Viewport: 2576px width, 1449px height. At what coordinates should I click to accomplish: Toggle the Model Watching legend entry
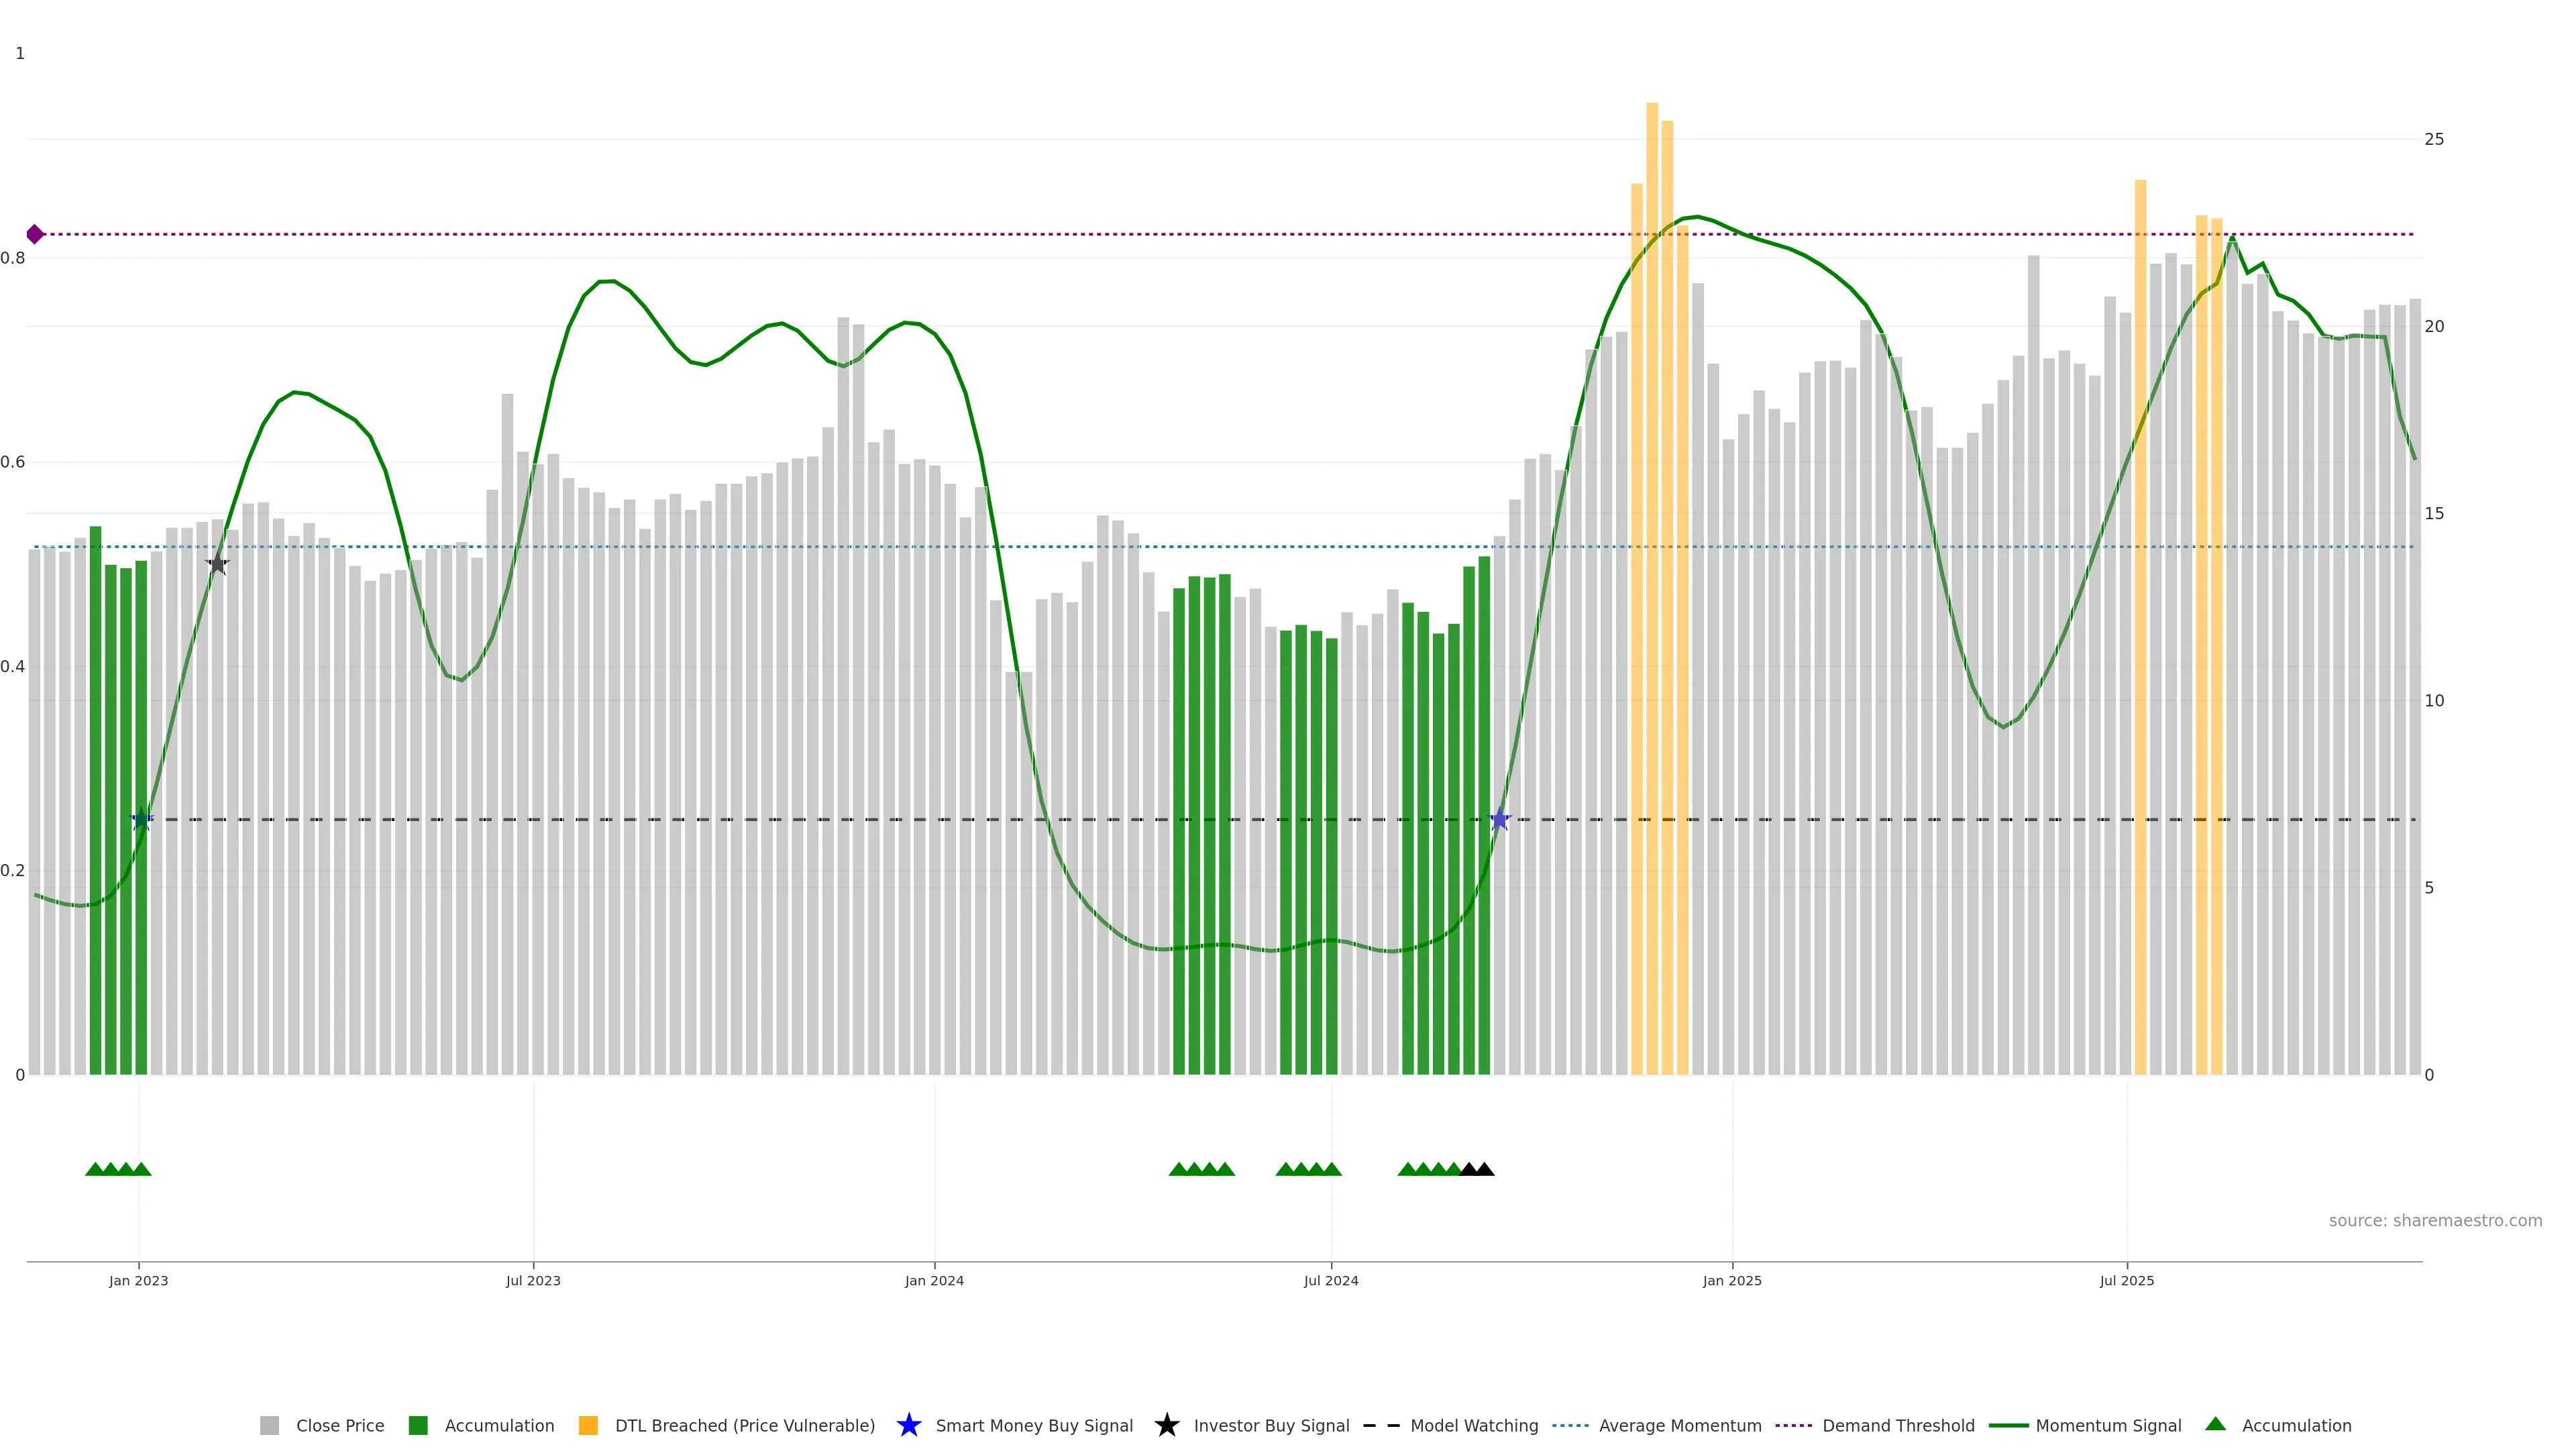click(x=1473, y=1425)
